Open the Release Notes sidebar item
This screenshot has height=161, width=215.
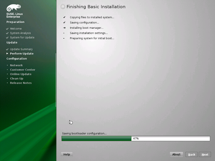(21, 83)
